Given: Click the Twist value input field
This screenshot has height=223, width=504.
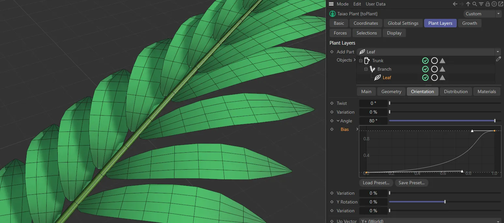Looking at the screenshot, I should (373, 103).
